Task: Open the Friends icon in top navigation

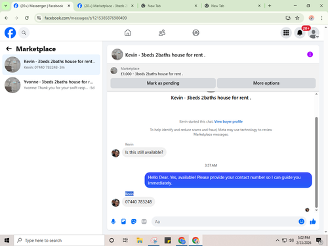Action: click(x=162, y=33)
